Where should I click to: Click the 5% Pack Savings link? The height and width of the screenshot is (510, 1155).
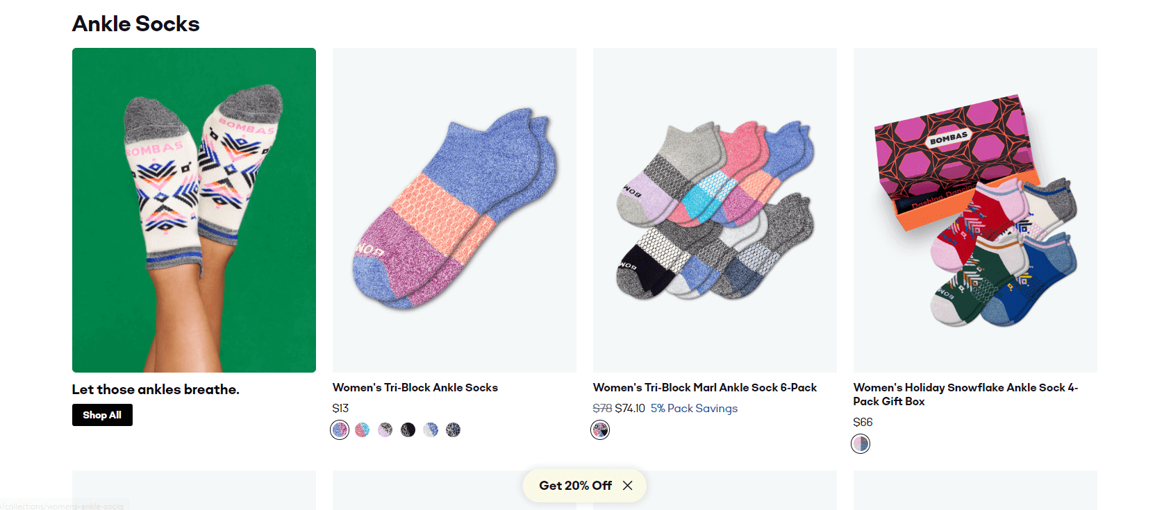693,408
